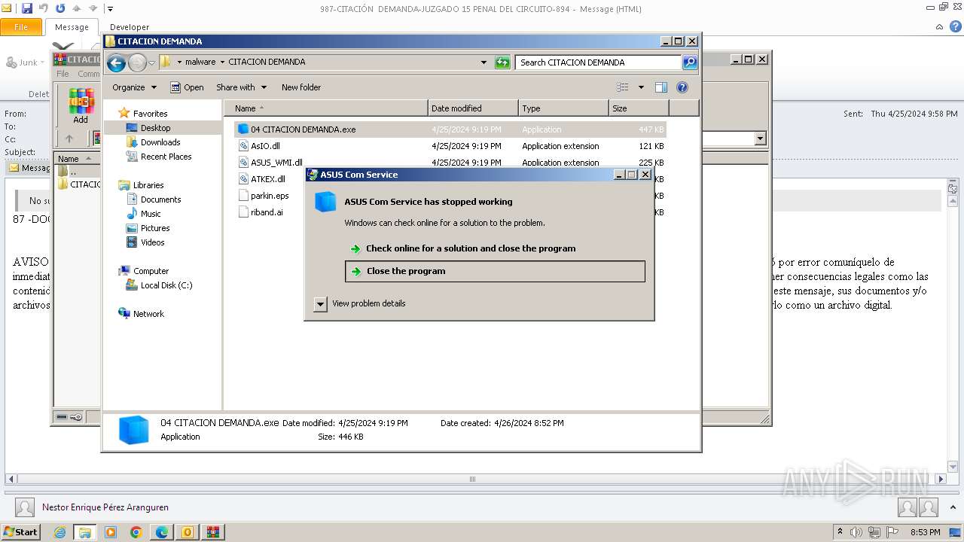The height and width of the screenshot is (542, 964).
Task: Show hidden system tray icons
Action: (840, 532)
